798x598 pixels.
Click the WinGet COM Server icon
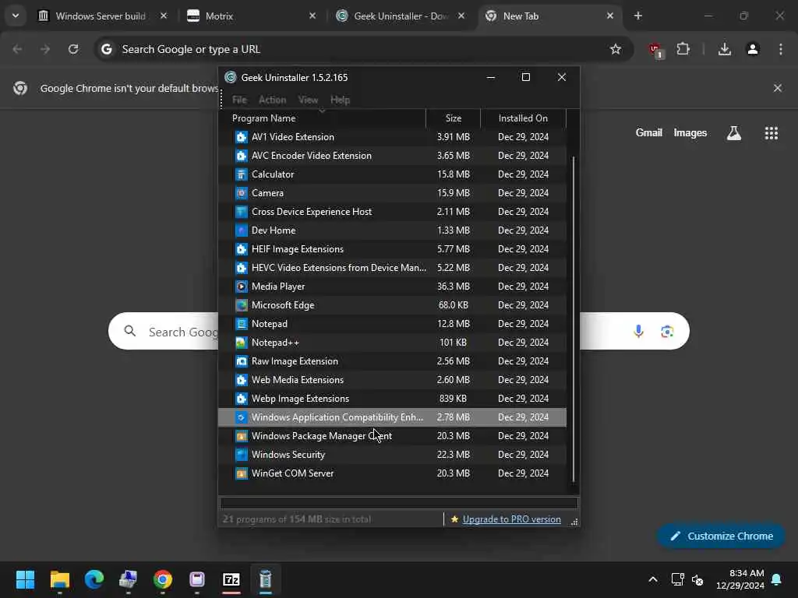(x=242, y=473)
